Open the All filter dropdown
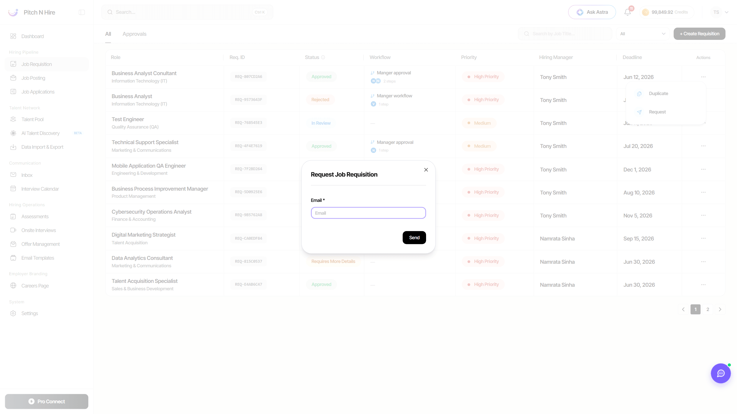 click(643, 34)
